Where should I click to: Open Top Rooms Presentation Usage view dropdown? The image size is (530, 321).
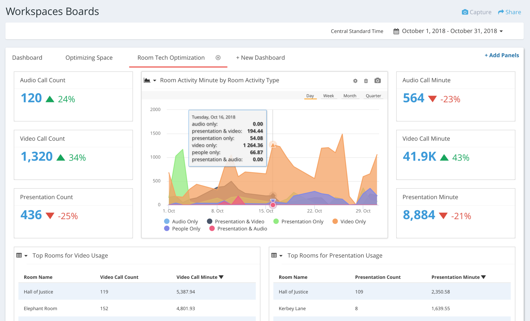[281, 256]
